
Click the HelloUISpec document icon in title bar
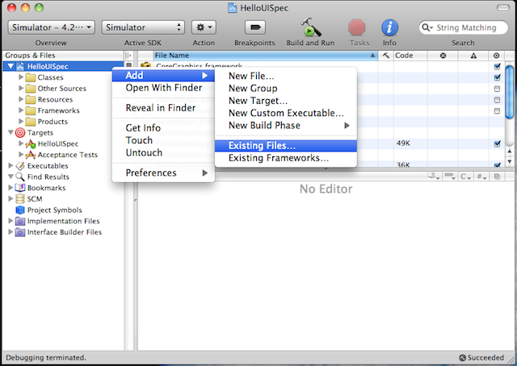233,8
